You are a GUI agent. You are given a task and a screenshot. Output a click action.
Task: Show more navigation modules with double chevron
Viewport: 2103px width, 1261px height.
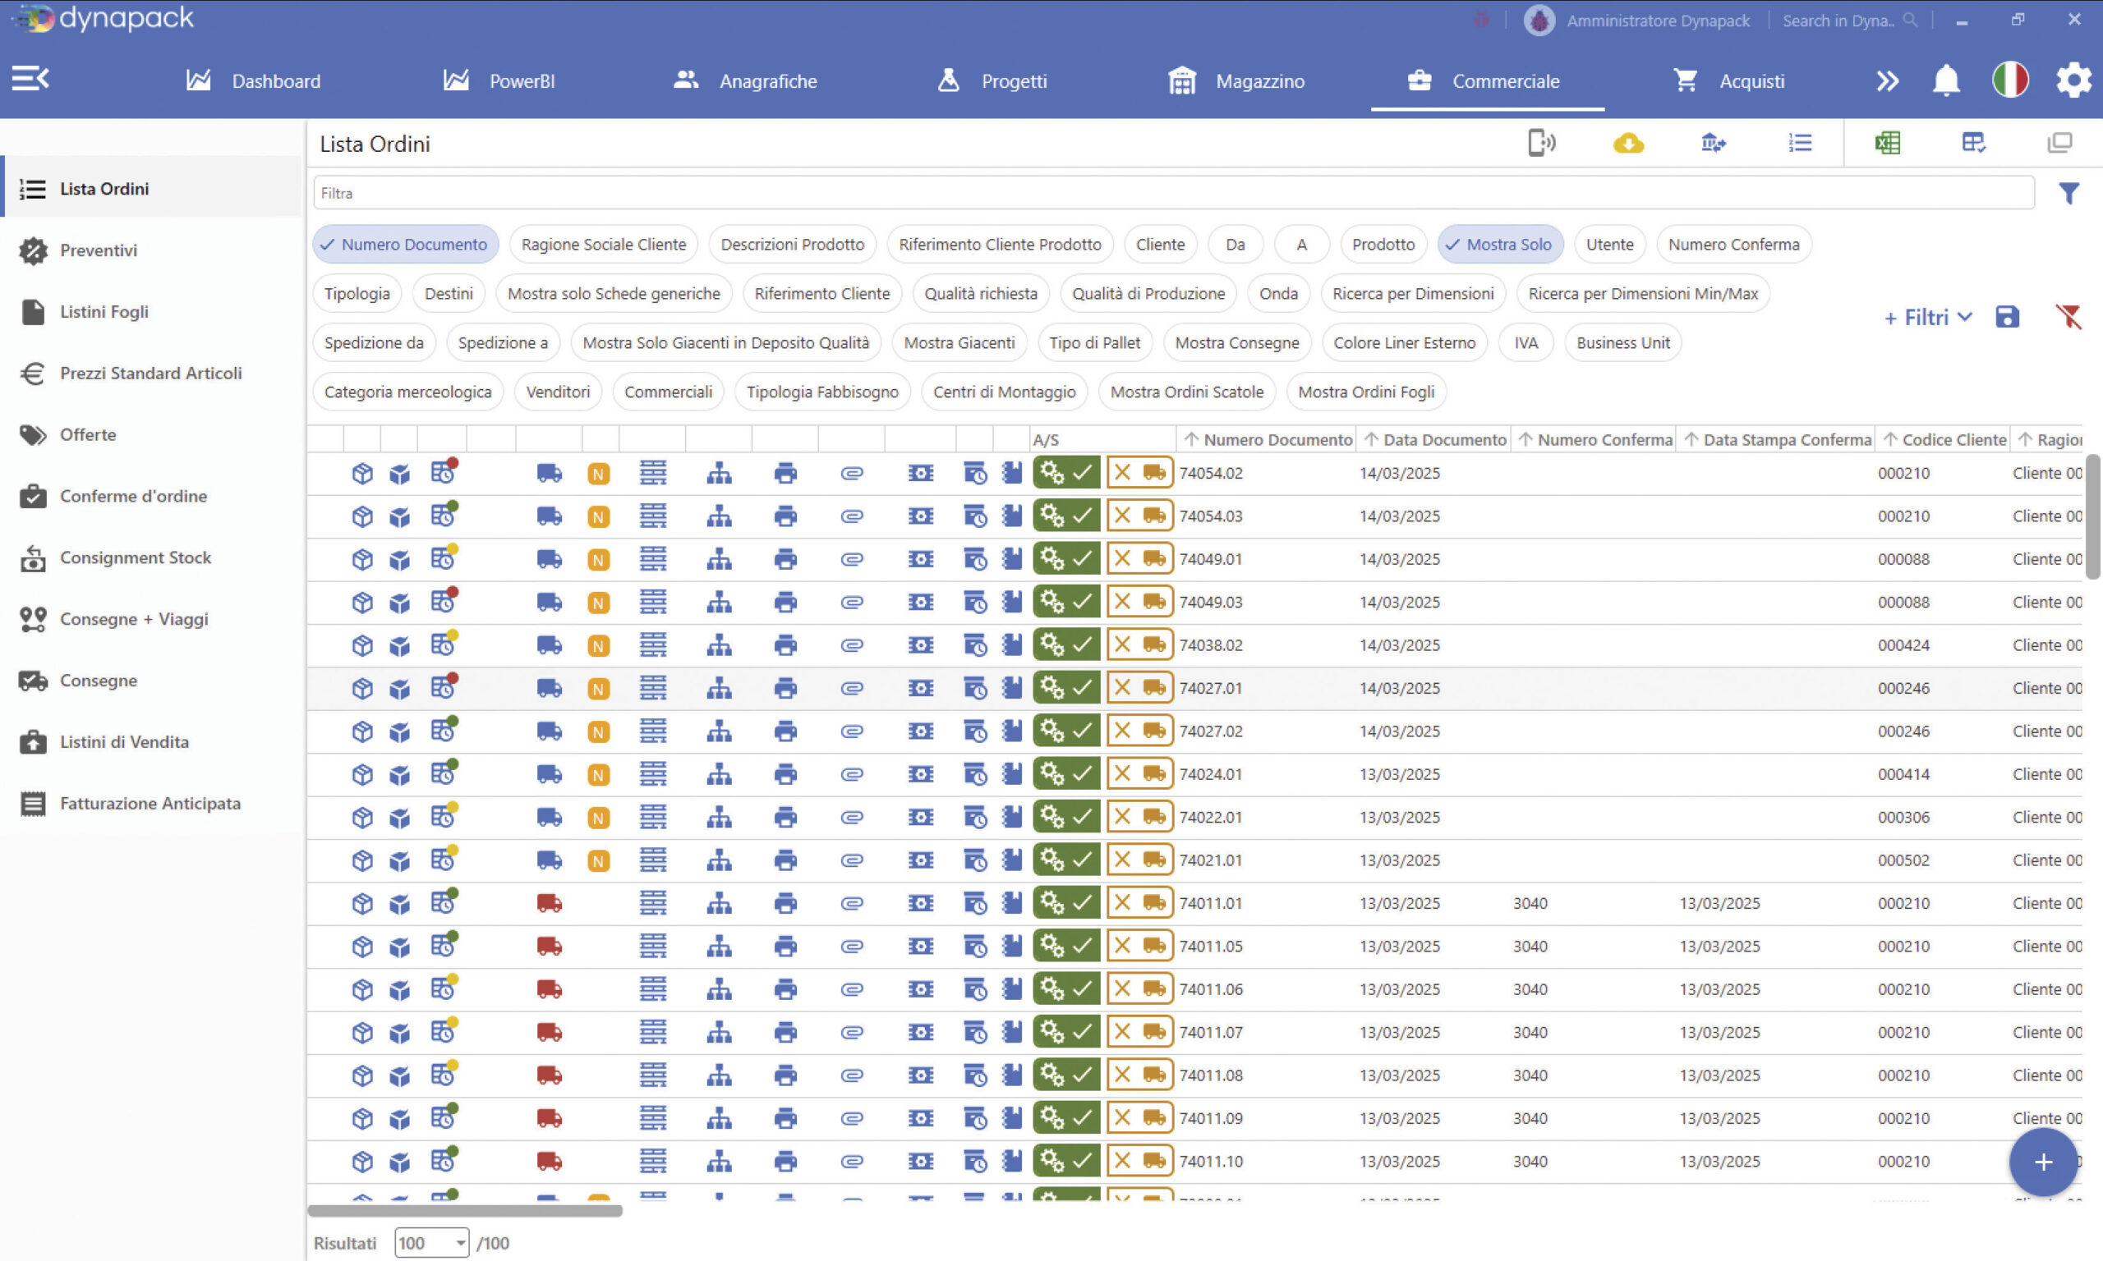1887,80
